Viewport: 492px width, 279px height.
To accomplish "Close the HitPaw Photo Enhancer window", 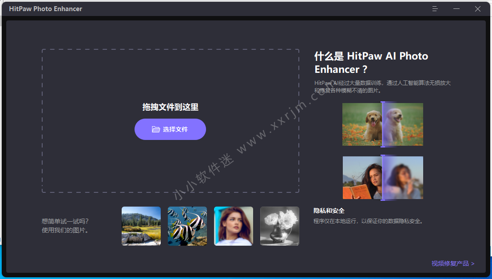I will point(477,9).
